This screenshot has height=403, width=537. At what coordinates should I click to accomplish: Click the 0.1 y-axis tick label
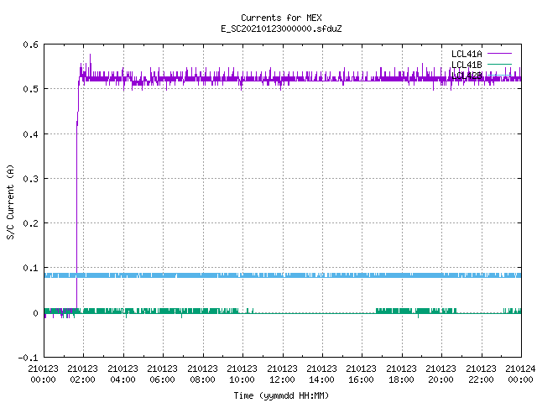(x=30, y=268)
